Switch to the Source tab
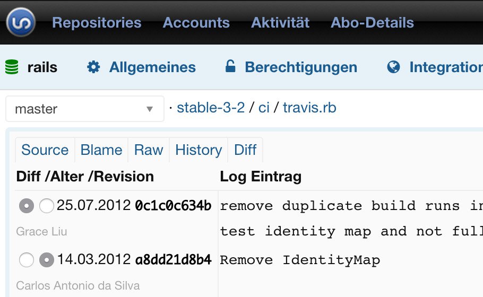This screenshot has height=297, width=483. 45,150
